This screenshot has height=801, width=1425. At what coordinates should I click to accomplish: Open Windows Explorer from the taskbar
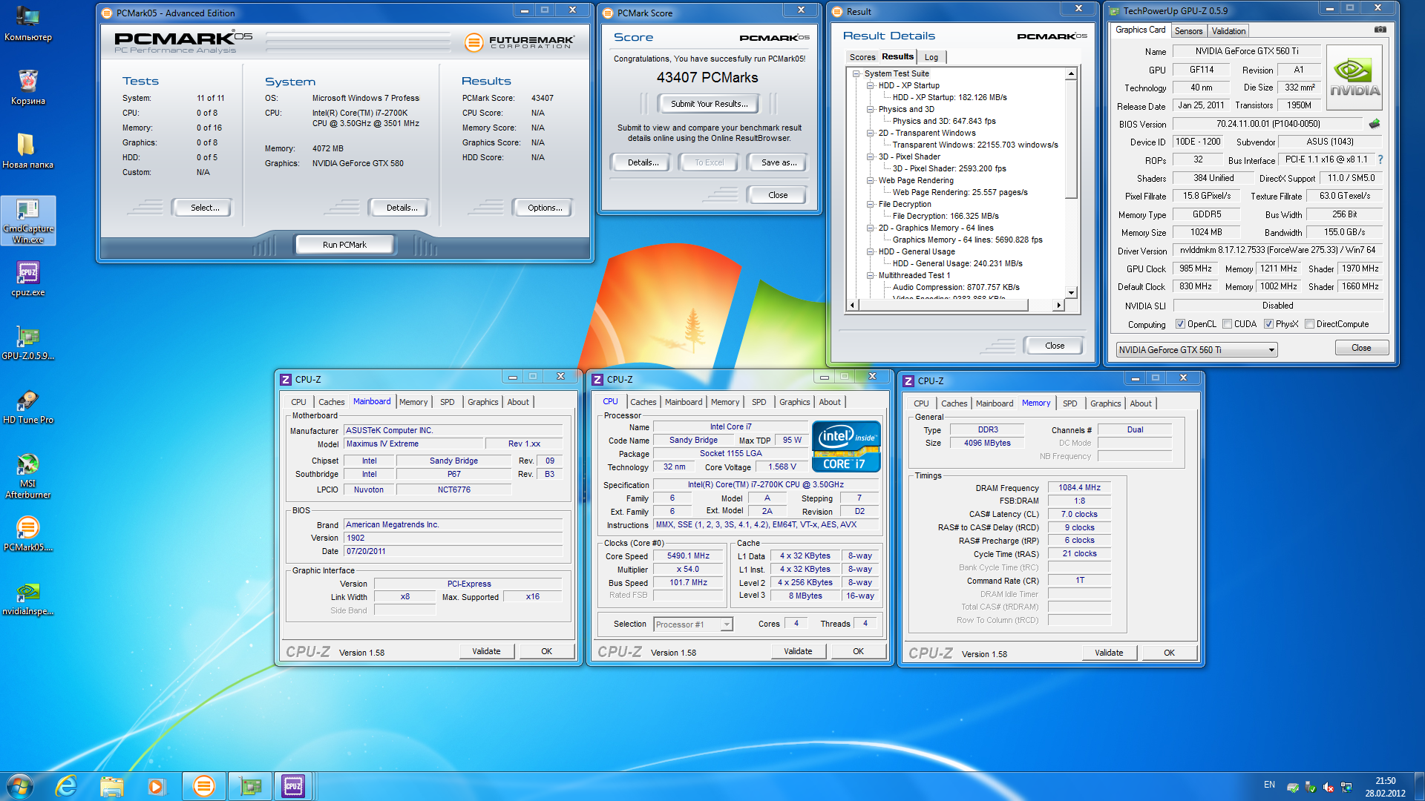[x=111, y=786]
